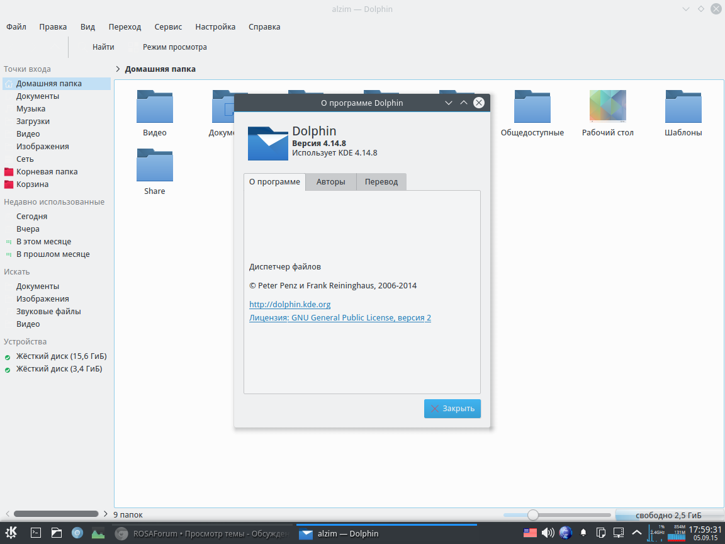
Task: Click the places panel scroll right arrow
Action: (x=106, y=514)
